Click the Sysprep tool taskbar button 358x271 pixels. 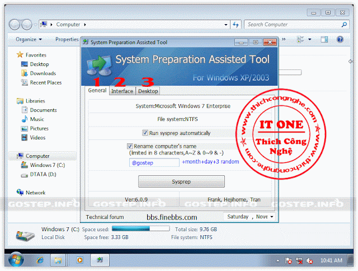pos(100,260)
